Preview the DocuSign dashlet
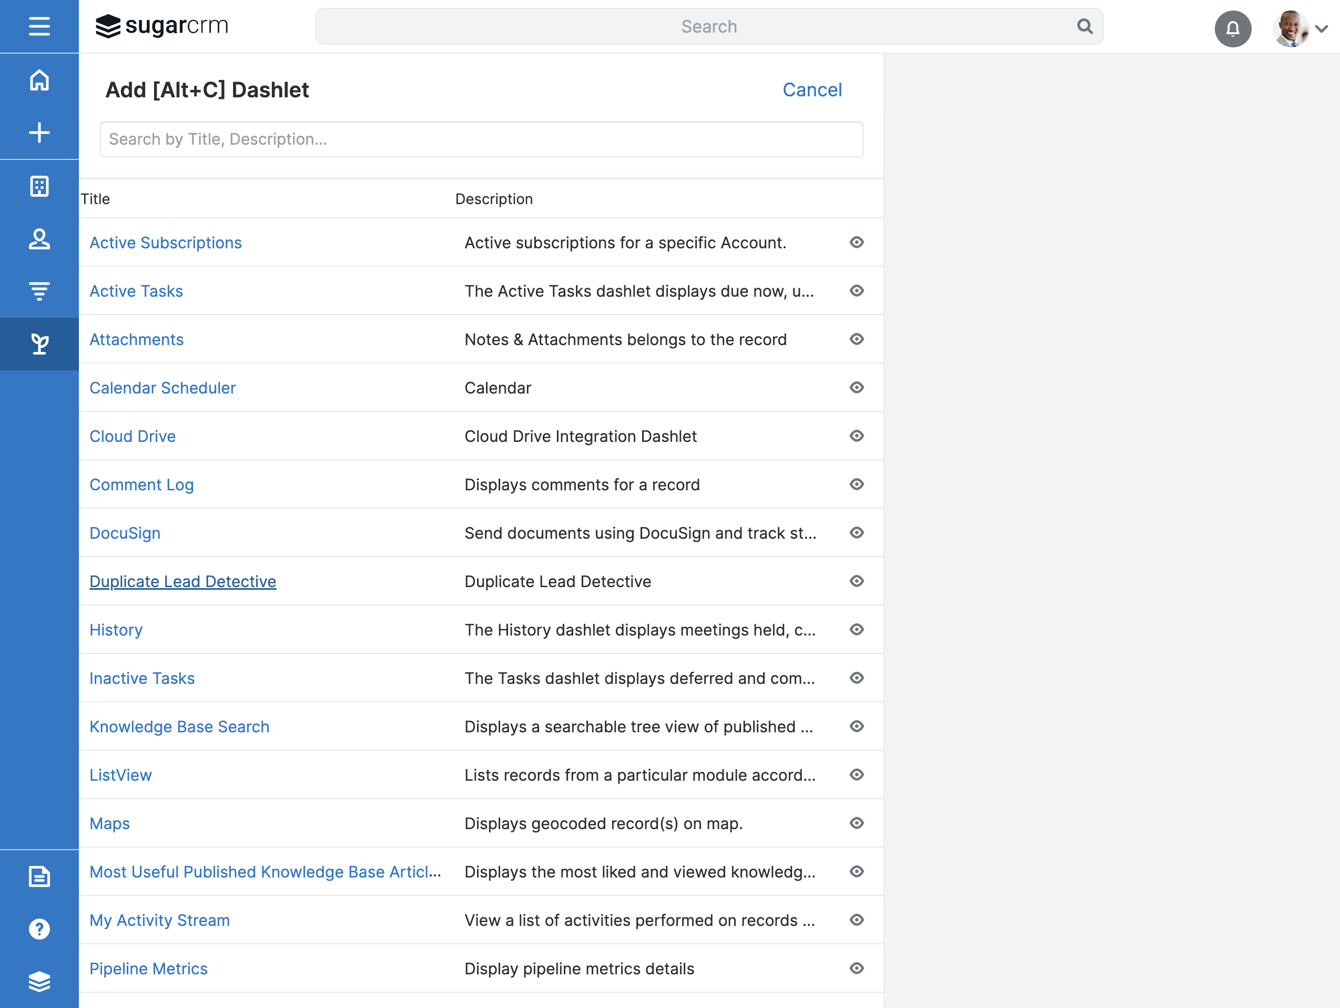Screen dimensions: 1340x1008 coord(856,533)
